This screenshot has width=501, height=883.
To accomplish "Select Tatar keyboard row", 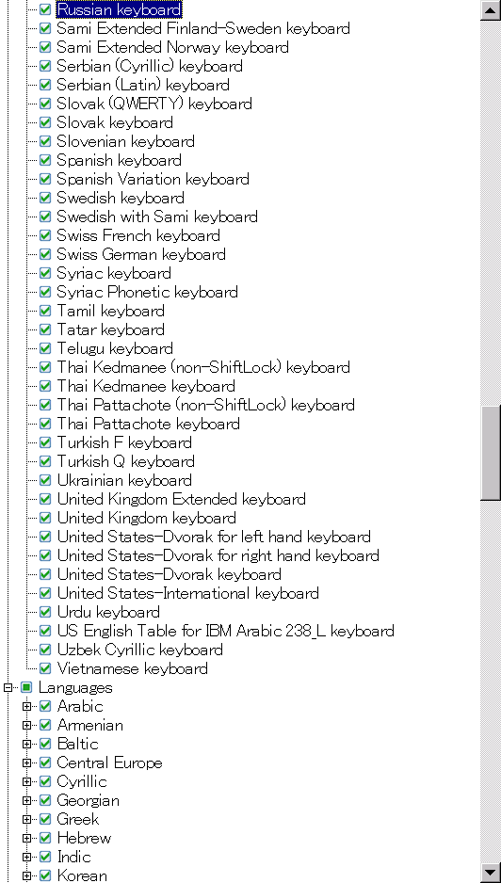I will click(x=111, y=330).
